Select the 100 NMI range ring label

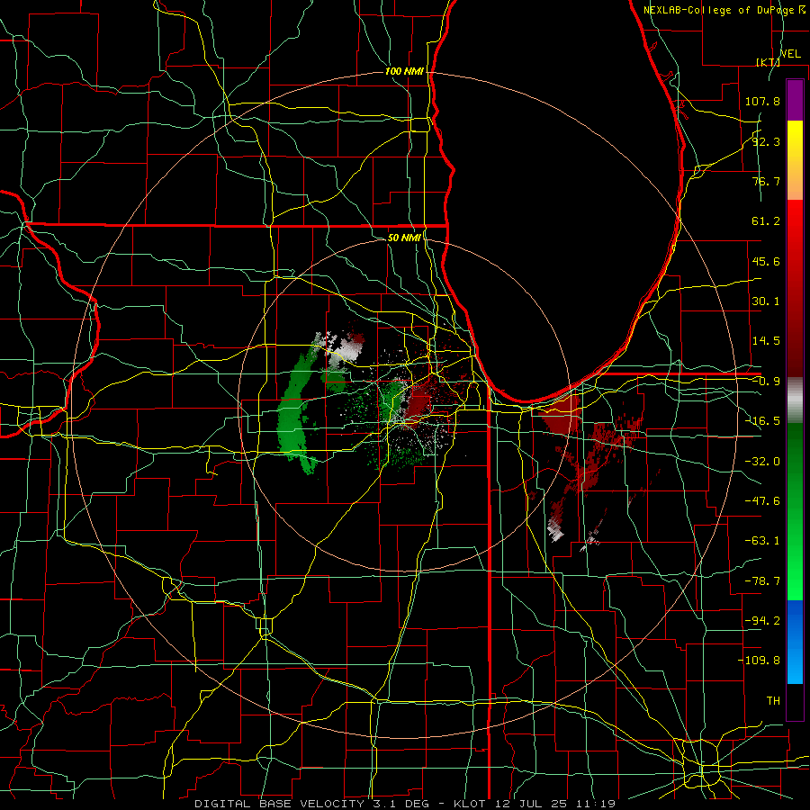404,71
